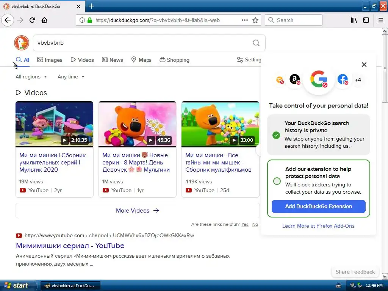Close the vbvbvbirb DuckDuckGo tab
388x291 pixels.
78,6
